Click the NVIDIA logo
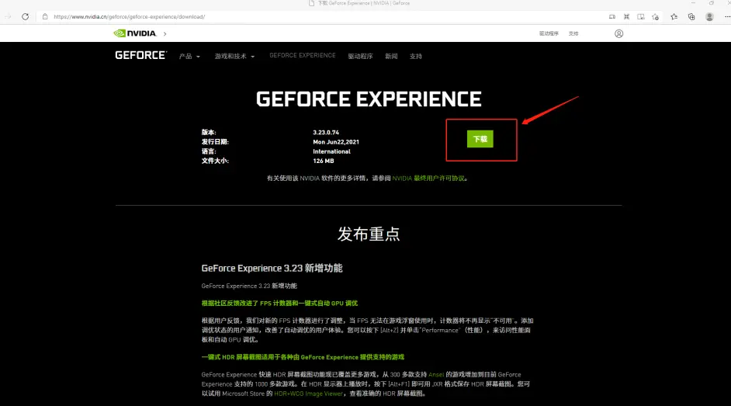731x406 pixels. pos(135,33)
